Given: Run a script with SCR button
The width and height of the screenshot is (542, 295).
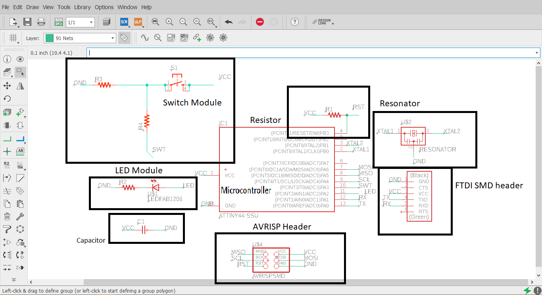Looking at the screenshot, I should coord(124,22).
